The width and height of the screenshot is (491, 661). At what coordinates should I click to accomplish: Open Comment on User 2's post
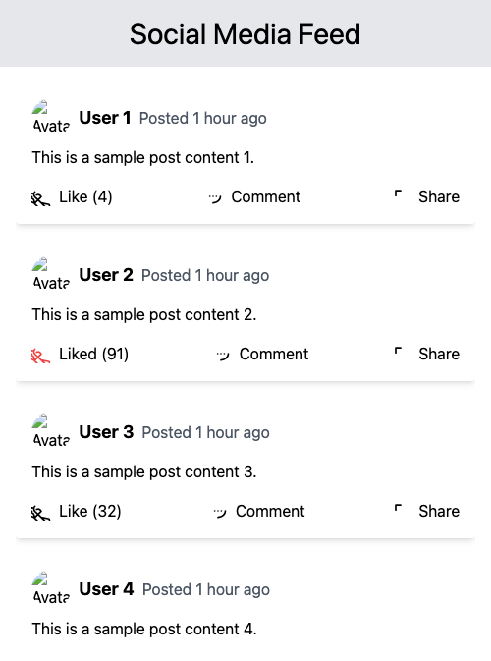tap(262, 355)
